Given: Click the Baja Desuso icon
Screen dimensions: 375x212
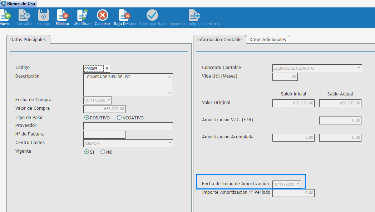Looking at the screenshot, I should point(124,15).
